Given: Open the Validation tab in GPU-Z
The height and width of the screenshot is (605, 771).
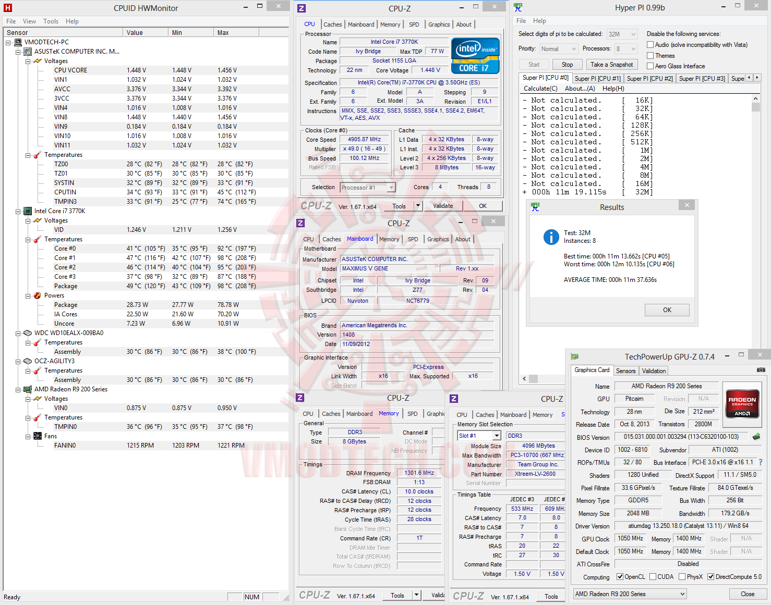Looking at the screenshot, I should (x=654, y=371).
